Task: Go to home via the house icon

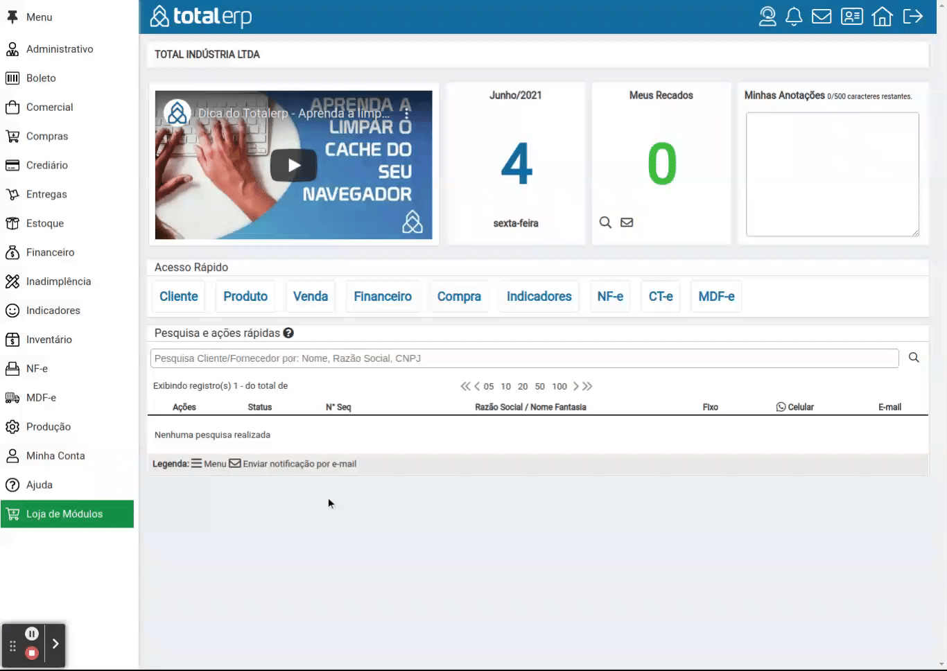Action: tap(882, 17)
